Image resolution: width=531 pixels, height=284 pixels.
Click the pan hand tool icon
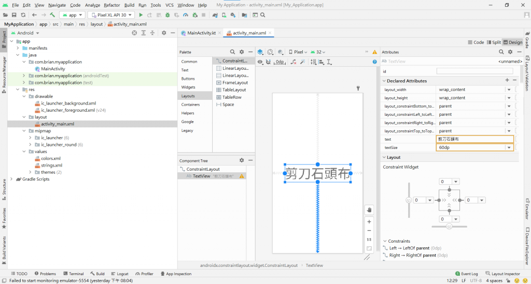coord(369,210)
